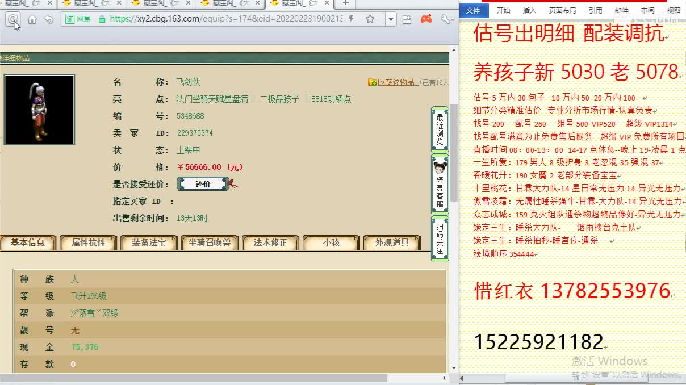Open the wrench tools menu
Image resolution: width=686 pixels, height=385 pixels.
pos(446,19)
